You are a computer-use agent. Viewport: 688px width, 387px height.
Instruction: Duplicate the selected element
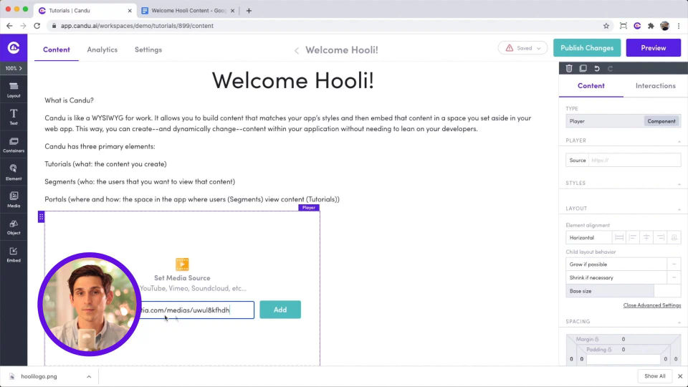583,69
